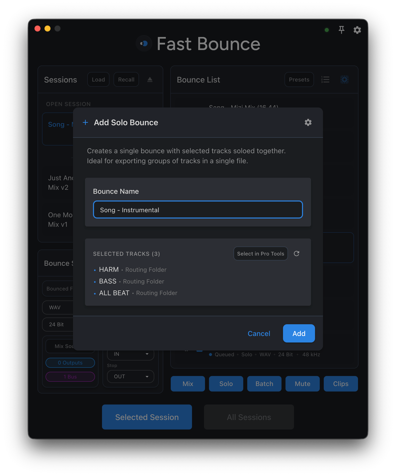This screenshot has height=476, width=396.
Task: Add a Batch bounce type
Action: pyautogui.click(x=264, y=384)
